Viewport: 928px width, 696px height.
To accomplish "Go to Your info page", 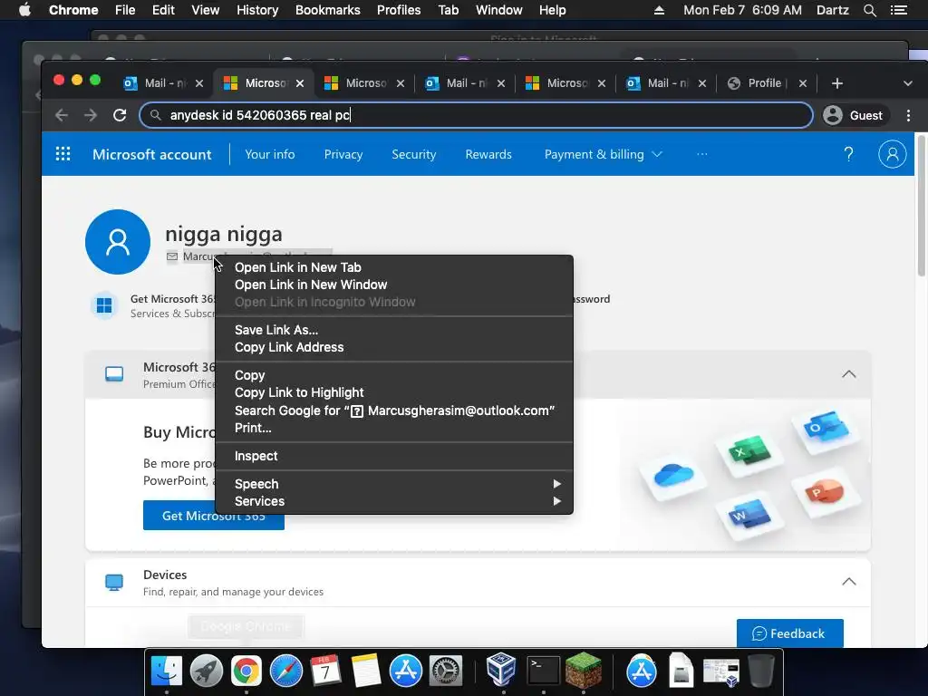I will (270, 154).
